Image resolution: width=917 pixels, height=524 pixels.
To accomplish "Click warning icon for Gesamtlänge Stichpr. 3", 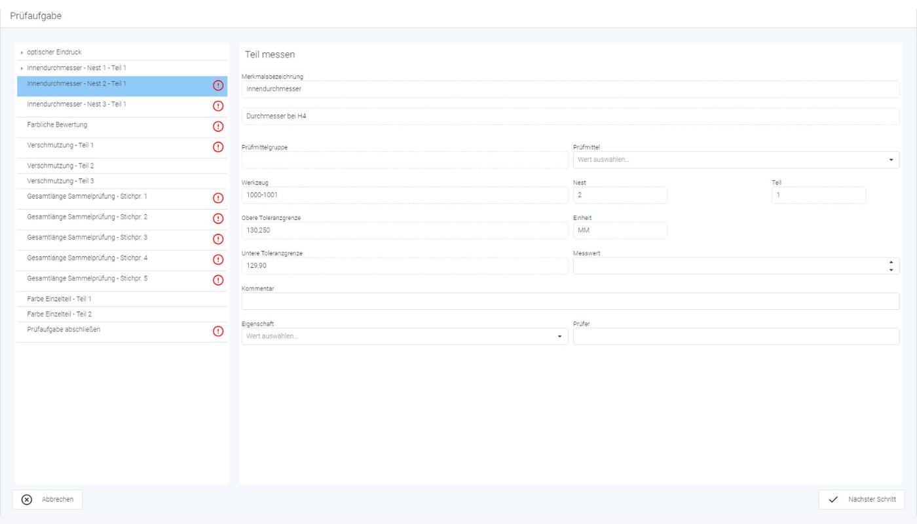I will point(219,239).
